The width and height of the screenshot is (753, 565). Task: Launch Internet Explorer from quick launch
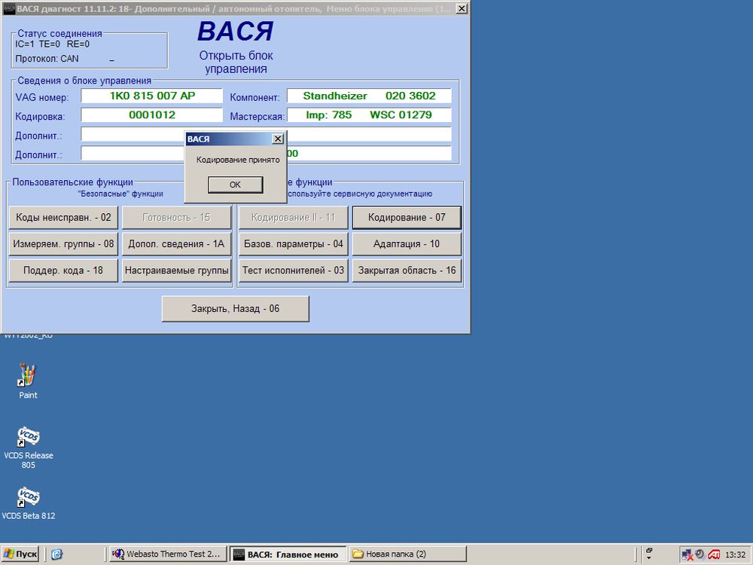pyautogui.click(x=56, y=554)
